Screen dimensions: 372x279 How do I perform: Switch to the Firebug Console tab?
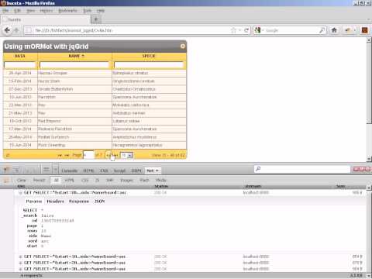pyautogui.click(x=70, y=170)
